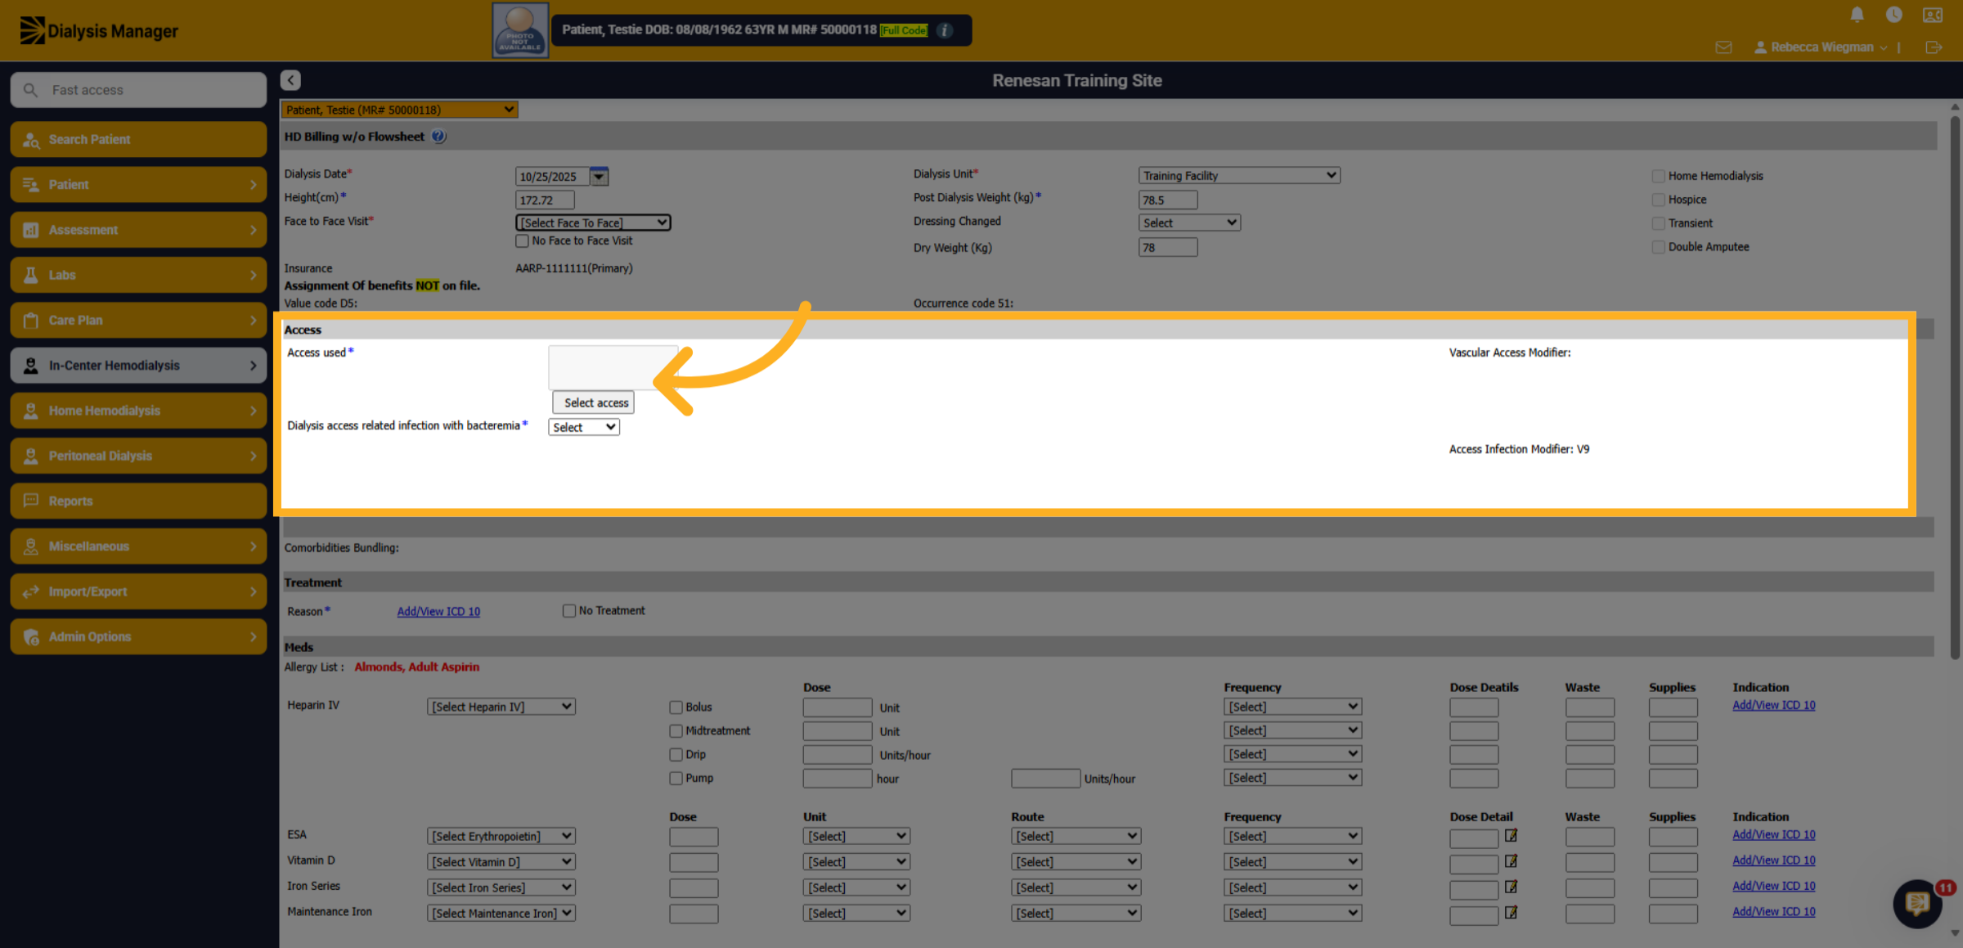This screenshot has width=1963, height=948.
Task: Open the Dialysis Date calendar picker
Action: tap(600, 176)
